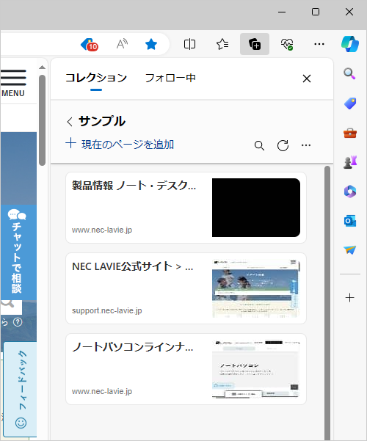Click the webpage vertical scrollbar thumb
The width and height of the screenshot is (367, 441).
pos(43,120)
